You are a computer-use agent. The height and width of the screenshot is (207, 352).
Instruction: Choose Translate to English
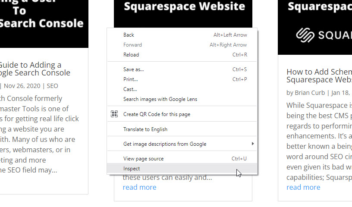point(182,129)
